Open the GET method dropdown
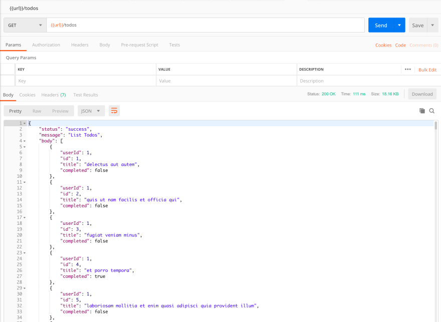The height and width of the screenshot is (322, 441). [25, 25]
